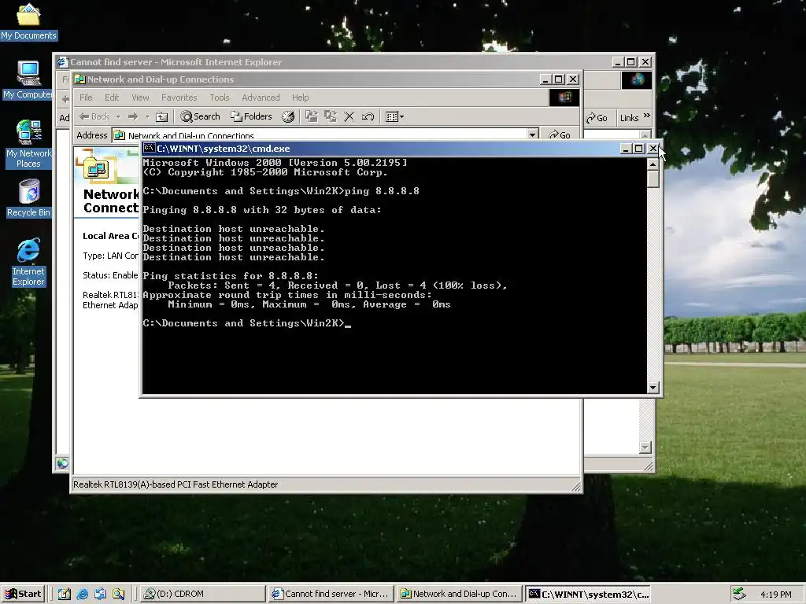Click the Move To toolbar icon
The image size is (806, 604).
312,116
